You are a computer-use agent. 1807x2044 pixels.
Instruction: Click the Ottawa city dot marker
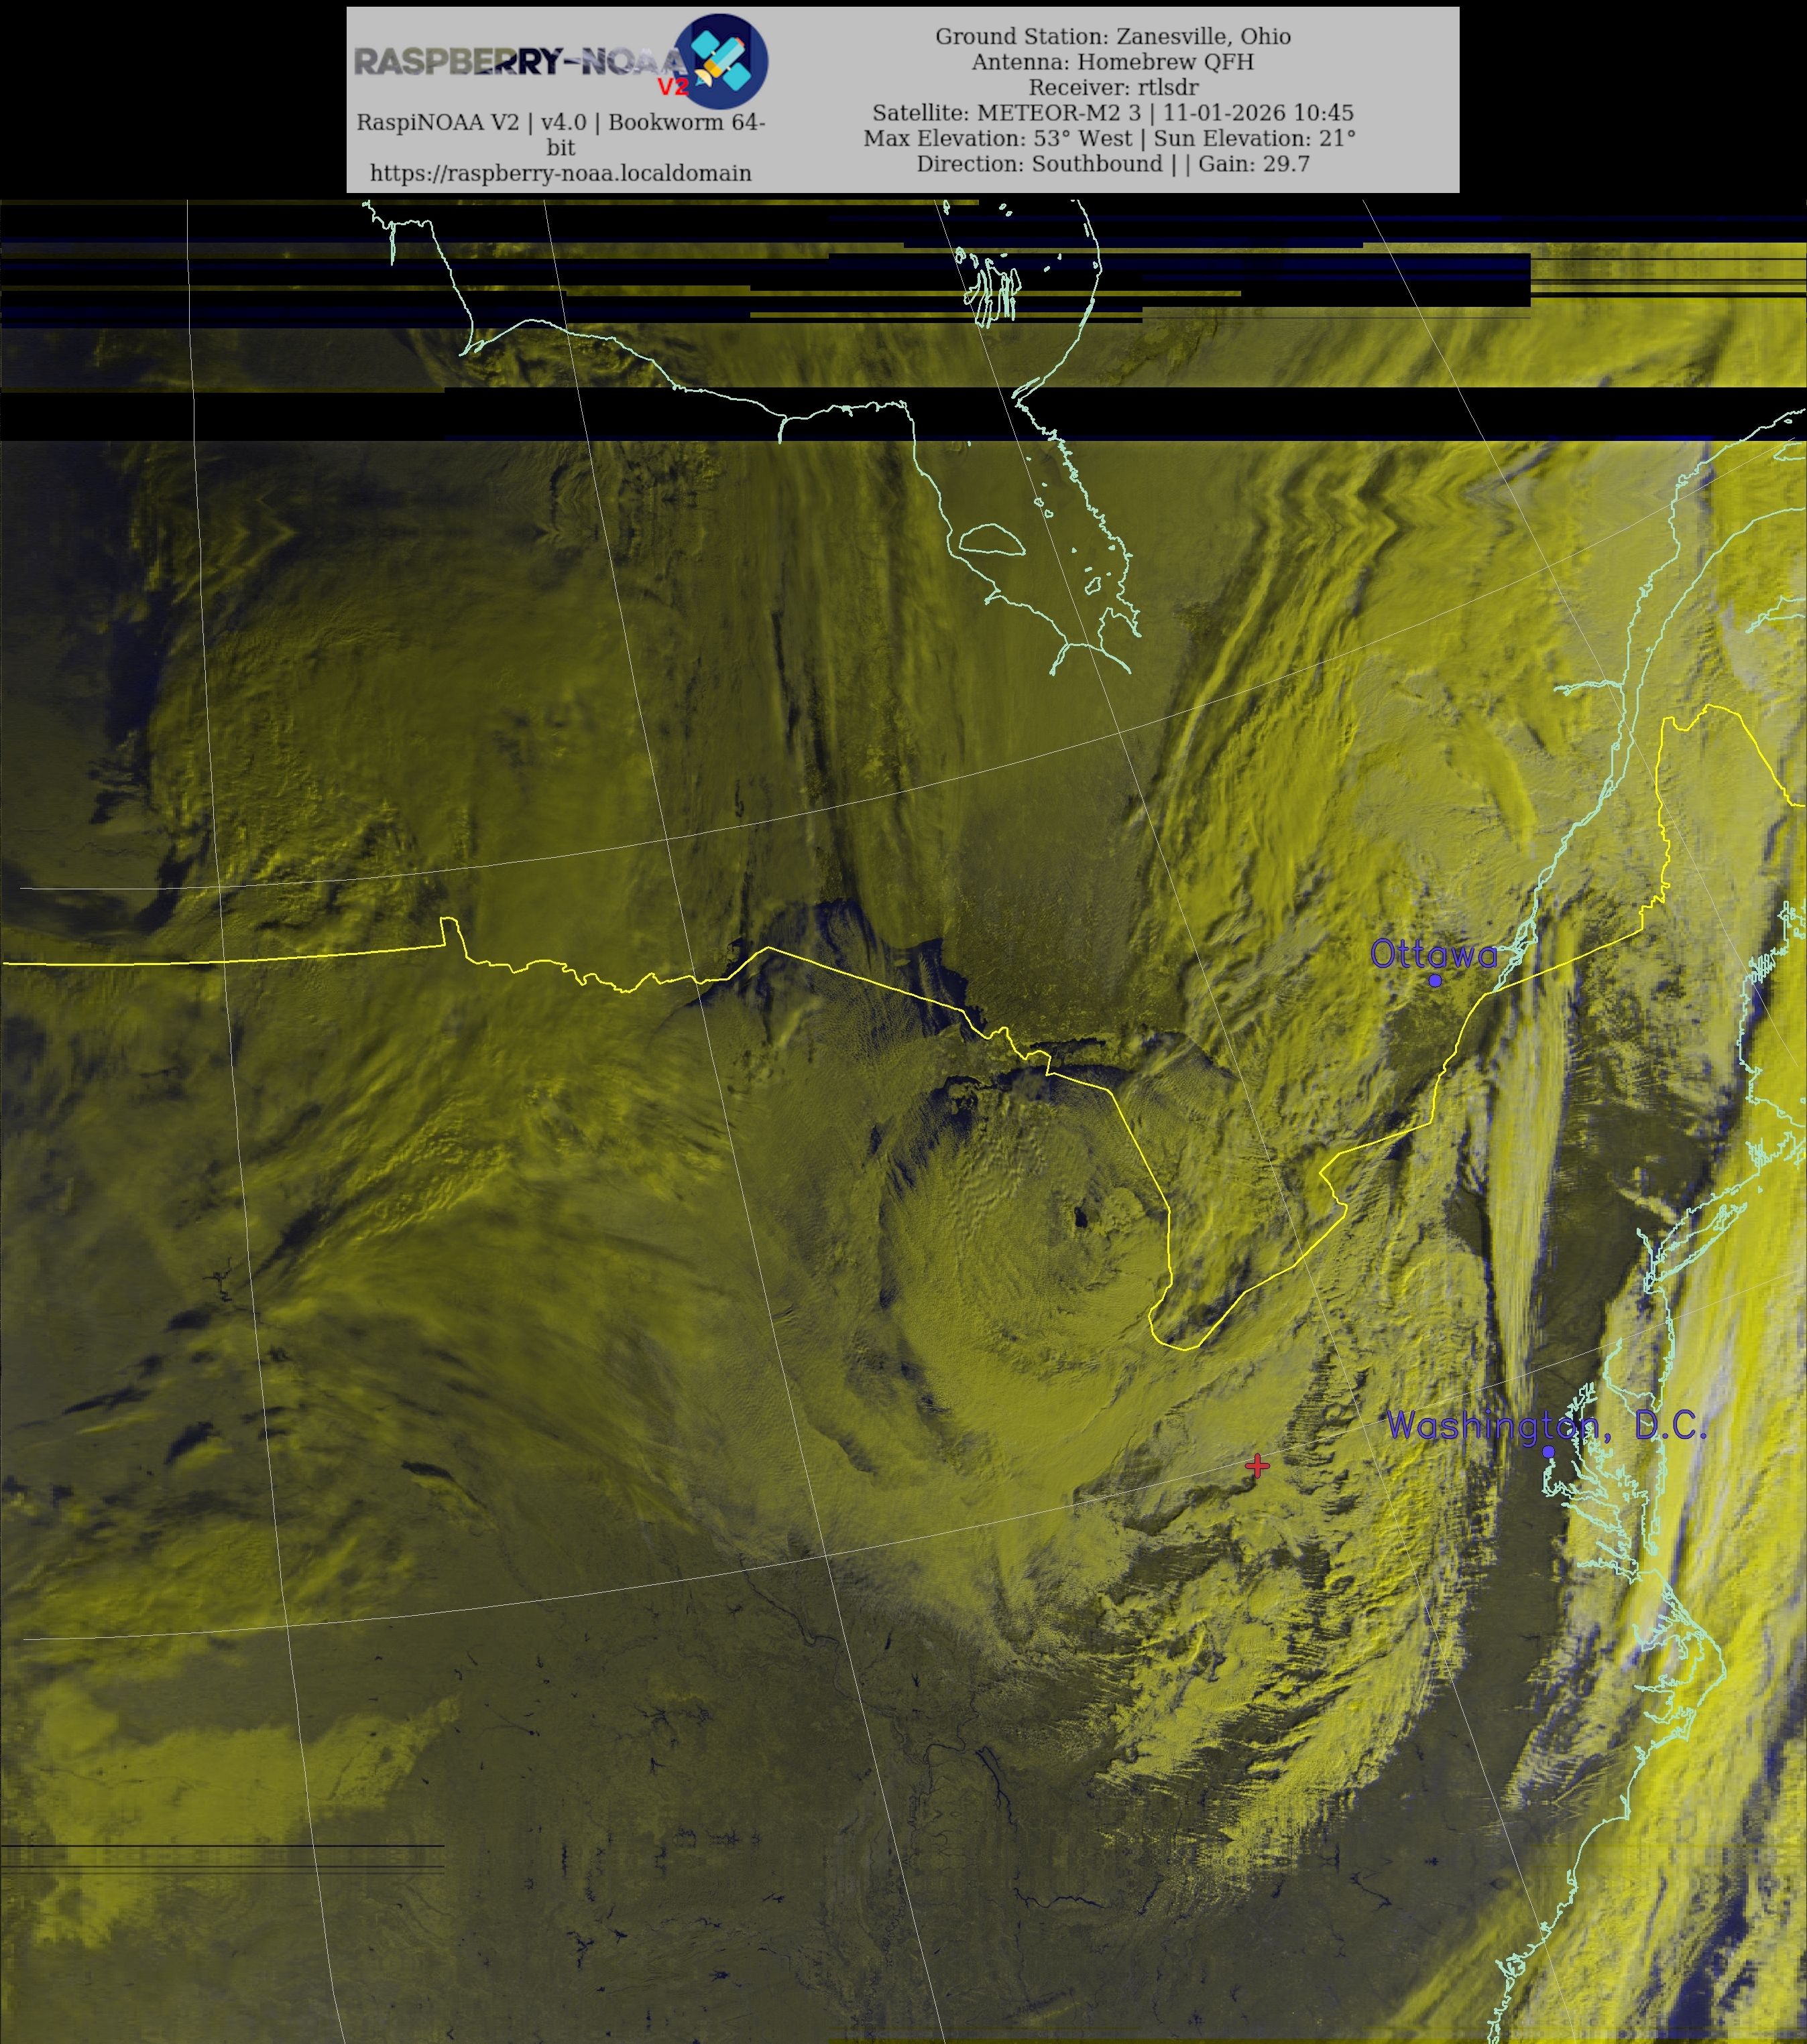[x=1435, y=981]
